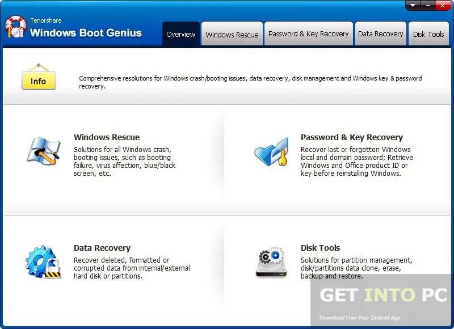Select the Password & Key Recovery tab

point(309,34)
